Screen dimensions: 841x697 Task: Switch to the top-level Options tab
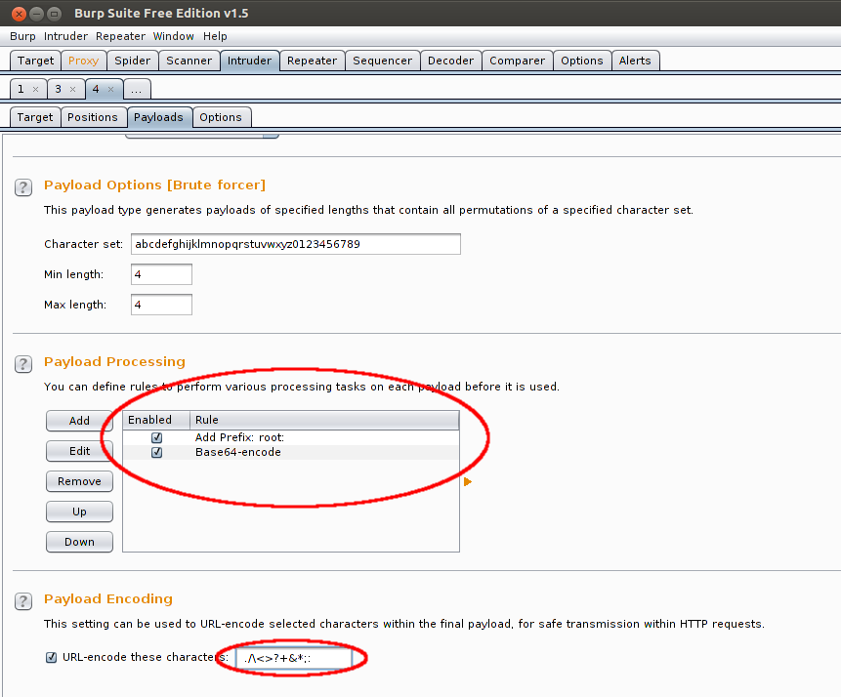pos(582,61)
